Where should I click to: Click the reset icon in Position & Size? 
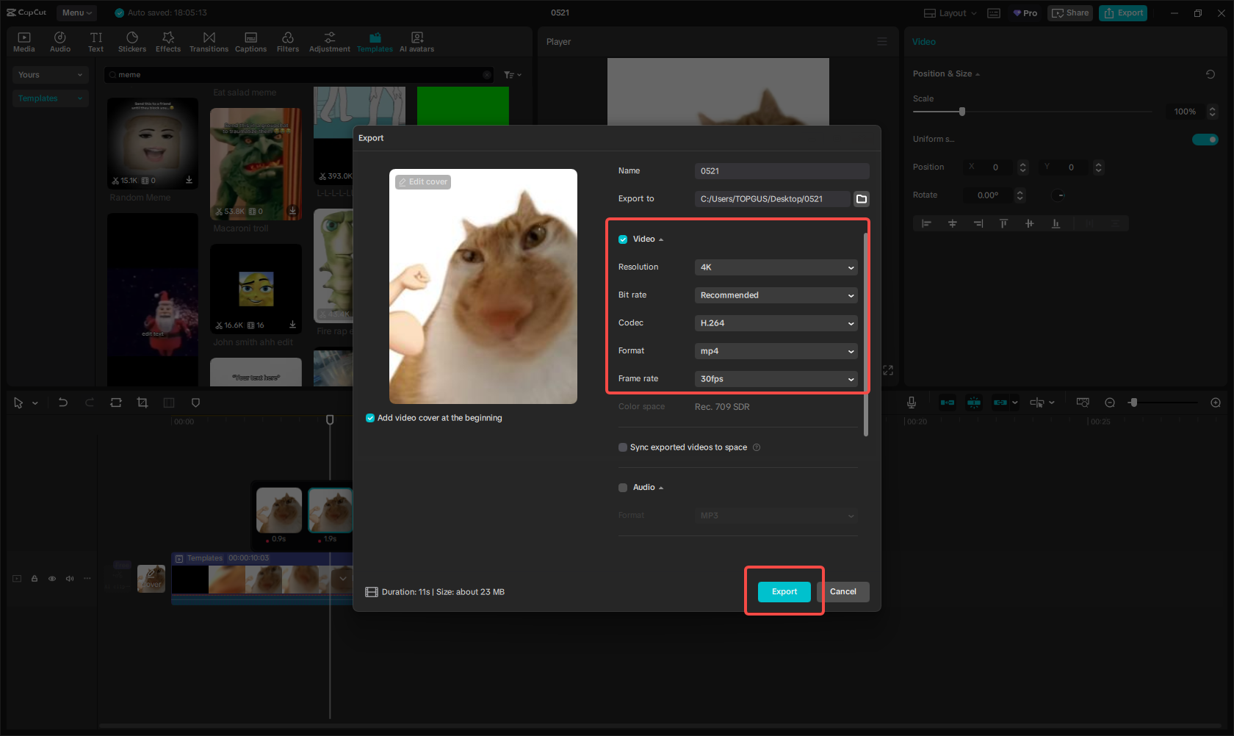(1210, 74)
